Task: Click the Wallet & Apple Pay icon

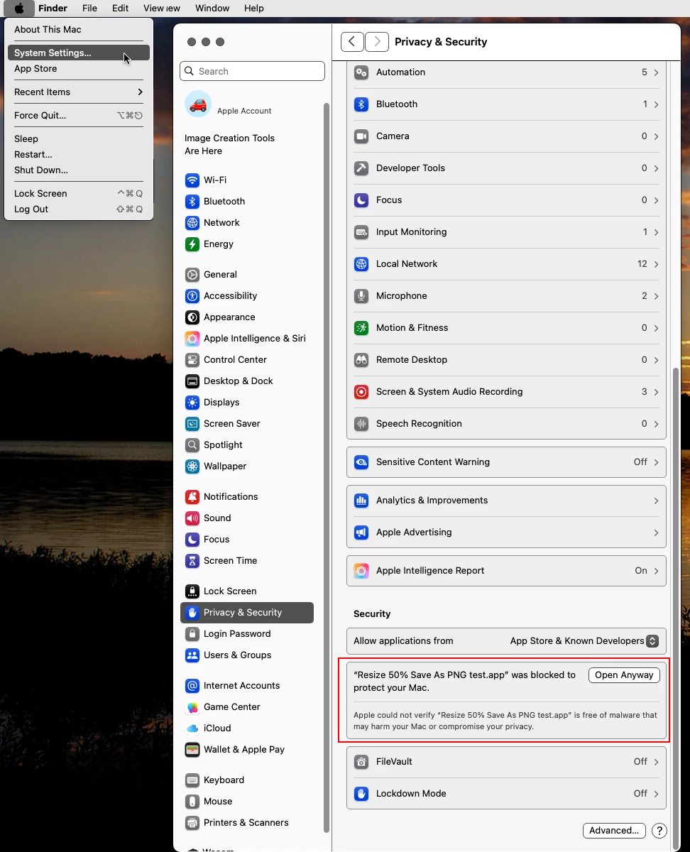Action: [x=192, y=749]
